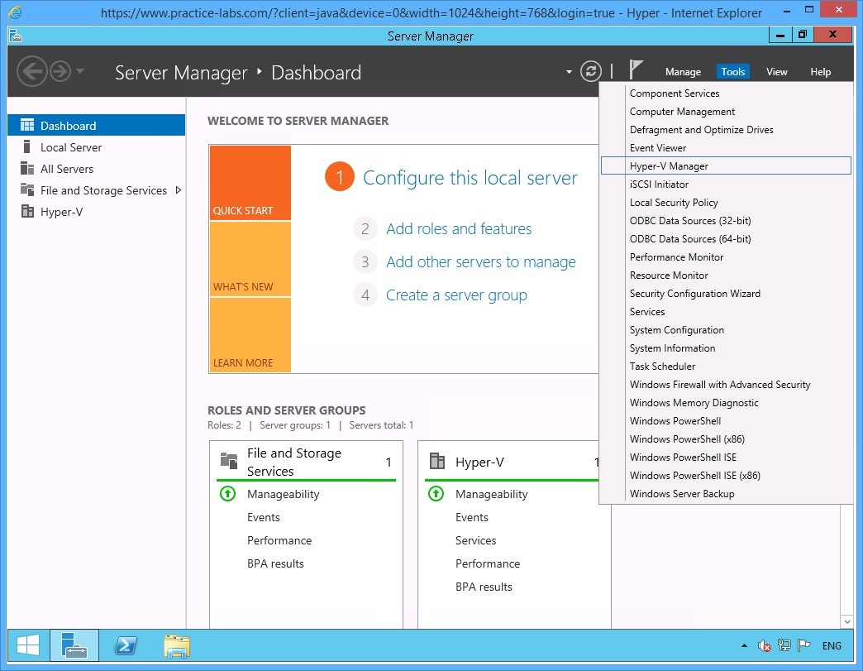Click the muted speaker icon in system tray
Screen dimensions: 863x671
[764, 645]
